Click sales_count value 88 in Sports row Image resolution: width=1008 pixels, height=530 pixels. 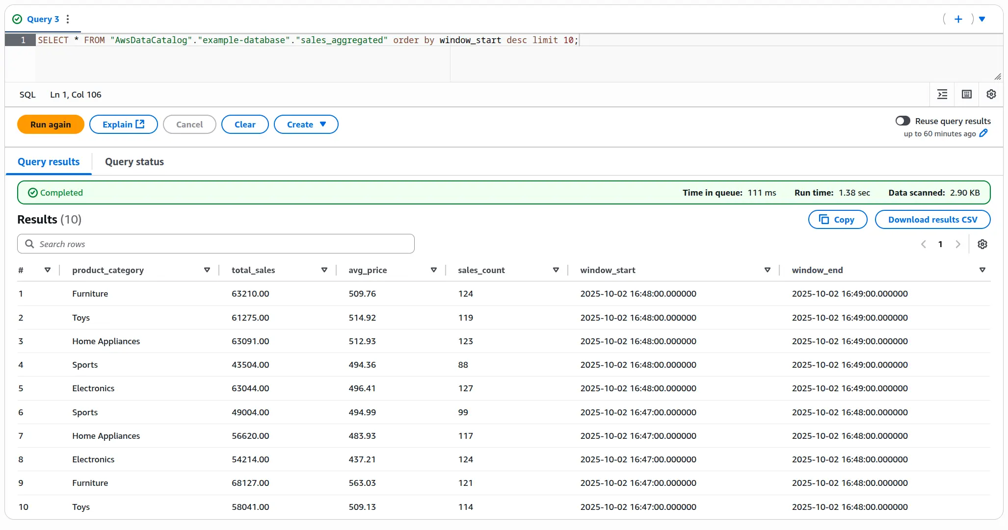pos(463,365)
